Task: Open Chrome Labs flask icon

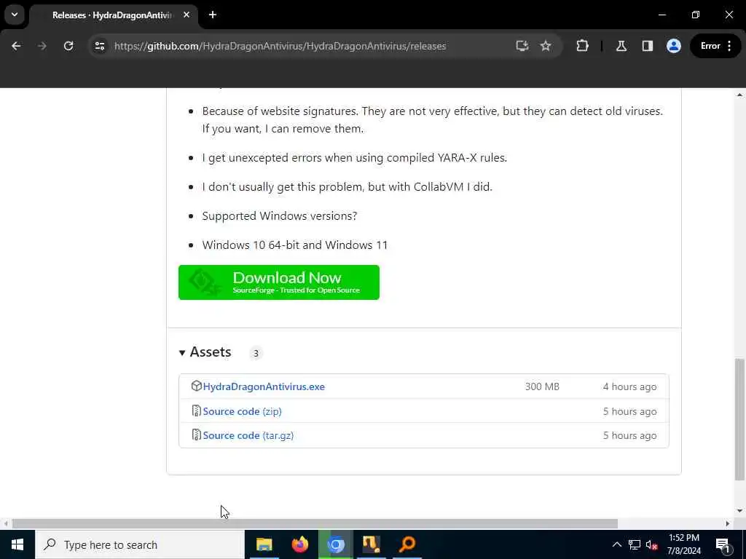Action: coord(621,46)
